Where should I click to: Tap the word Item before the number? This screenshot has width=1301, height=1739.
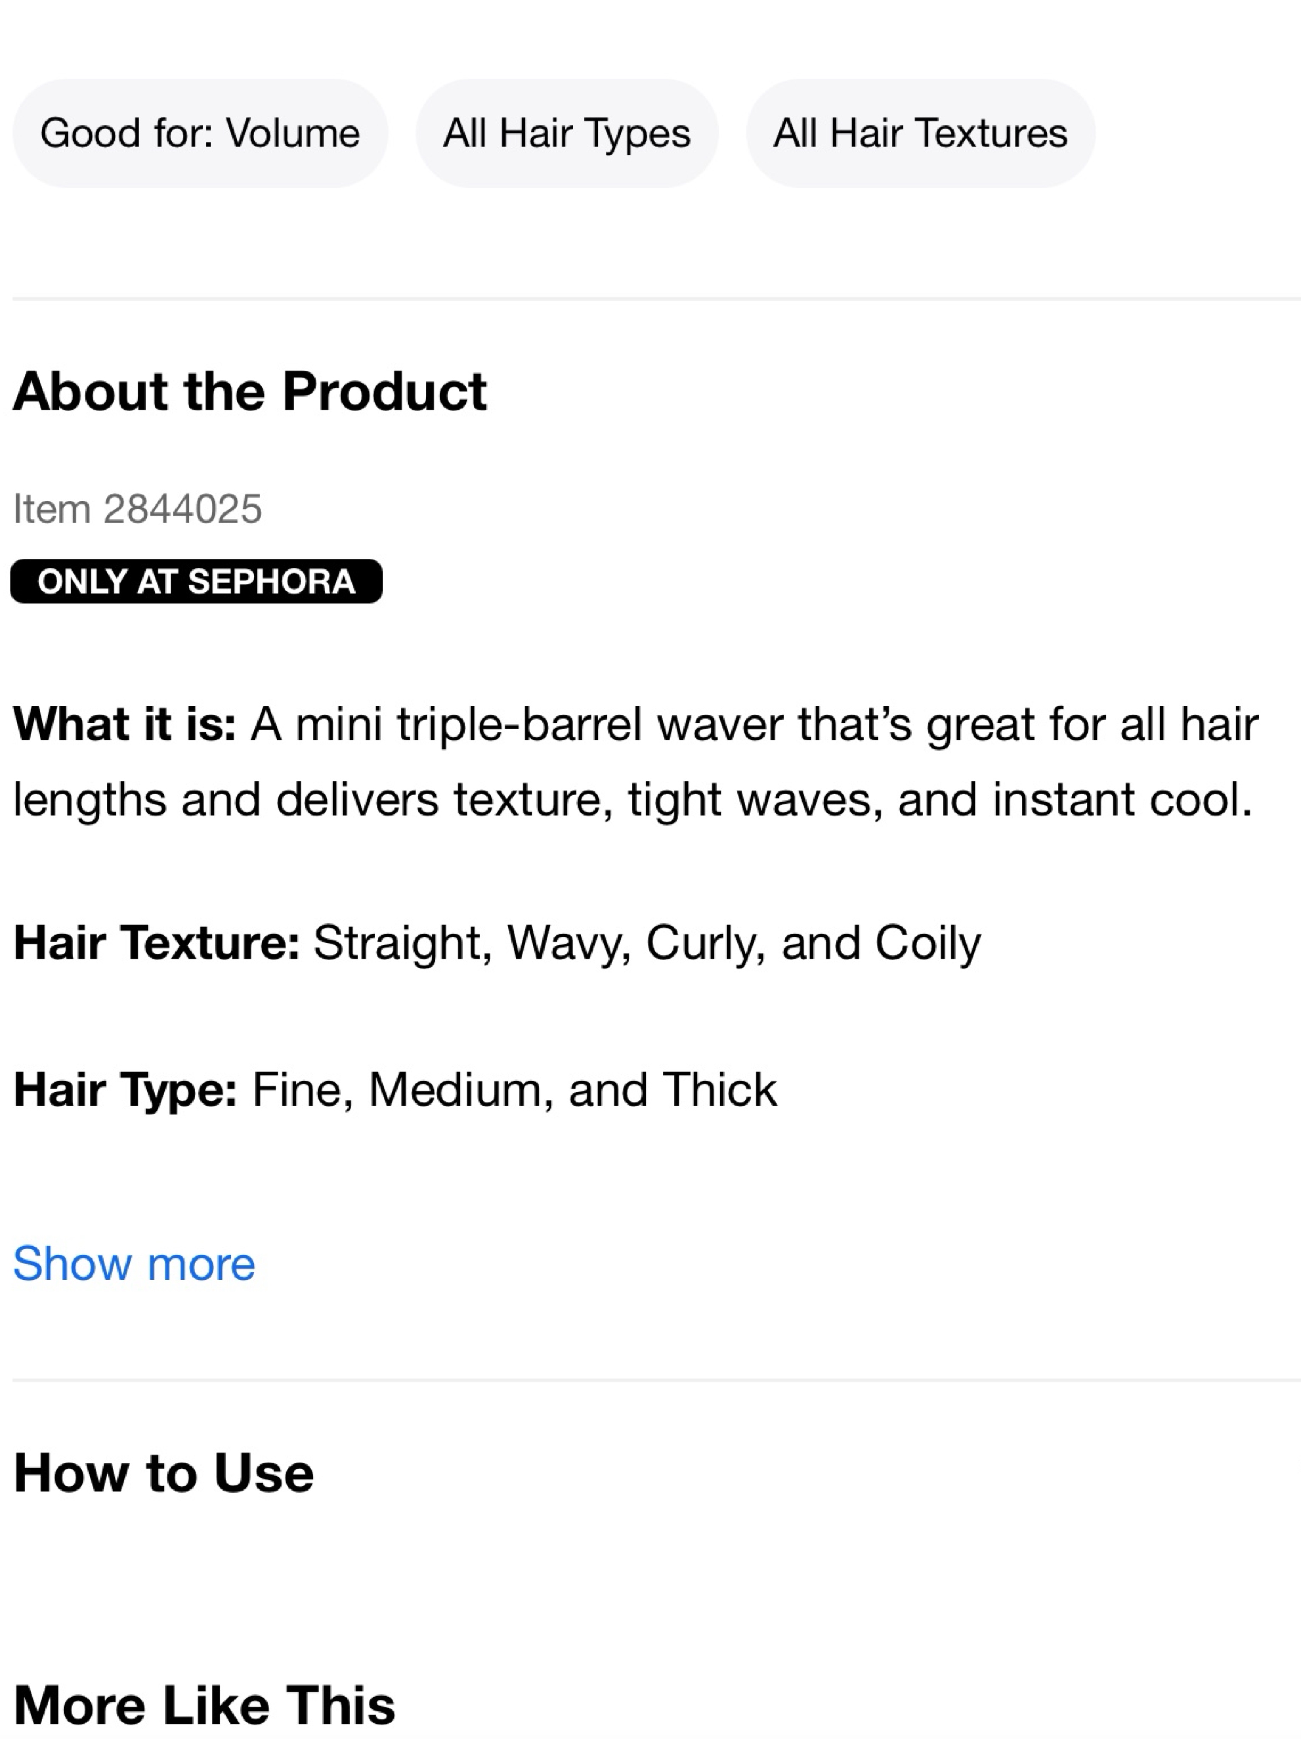(x=52, y=509)
